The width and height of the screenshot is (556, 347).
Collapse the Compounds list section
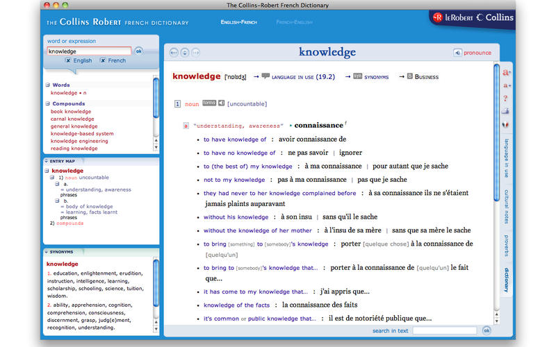(47, 104)
